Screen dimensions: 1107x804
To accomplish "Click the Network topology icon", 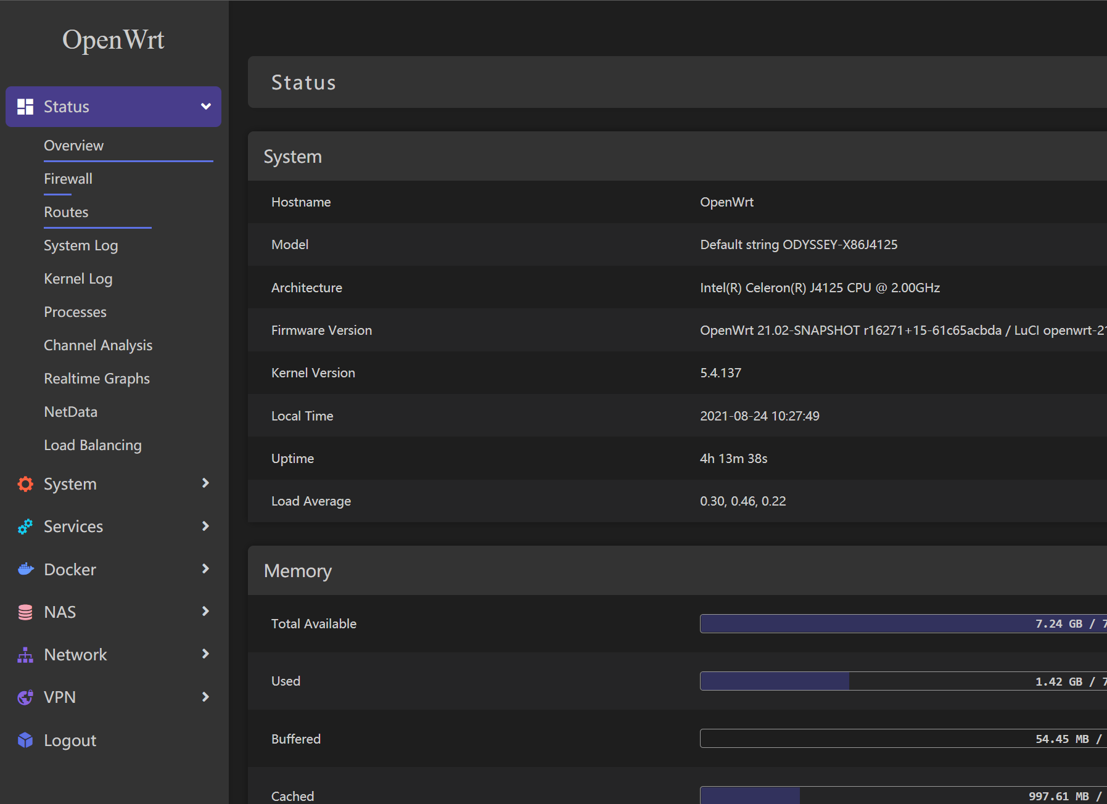I will pos(25,655).
